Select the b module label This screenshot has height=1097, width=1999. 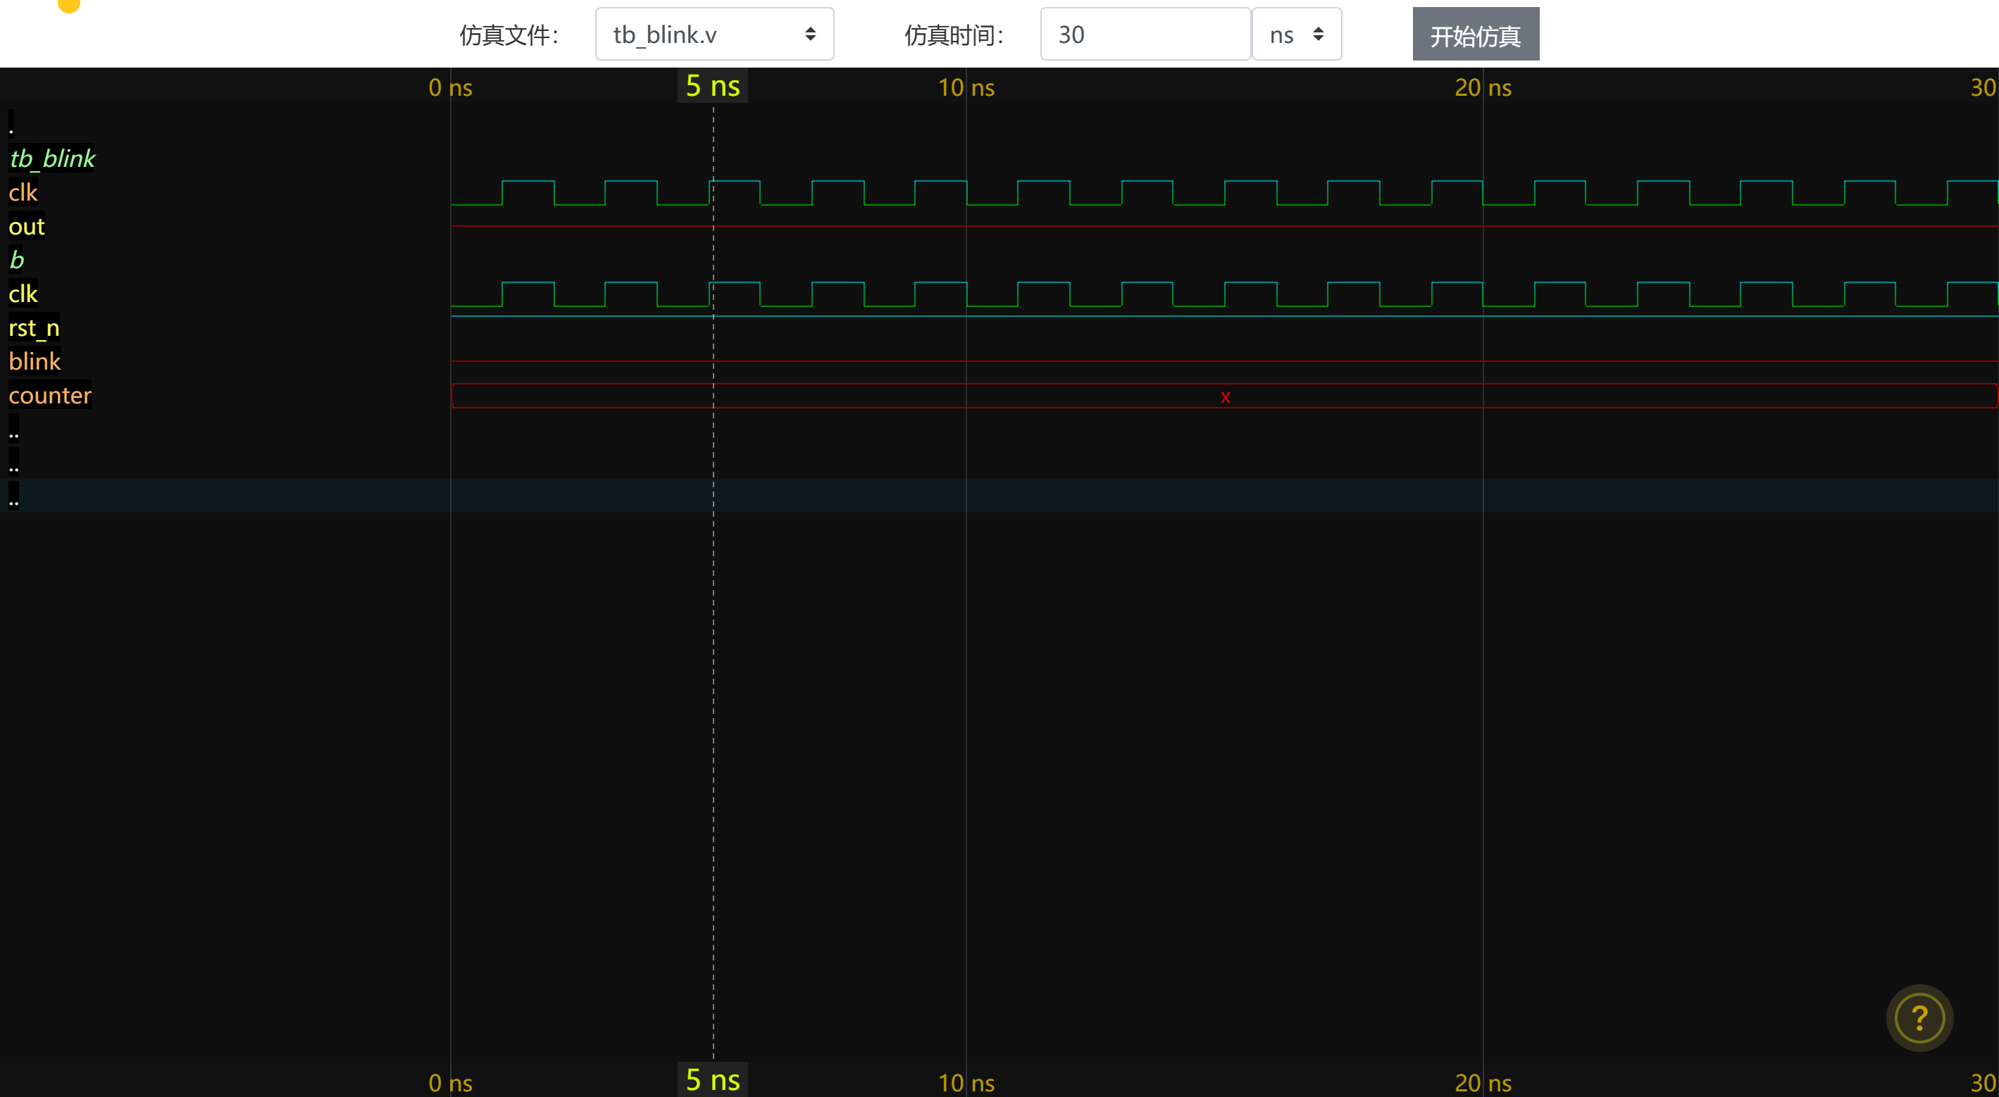click(x=16, y=260)
